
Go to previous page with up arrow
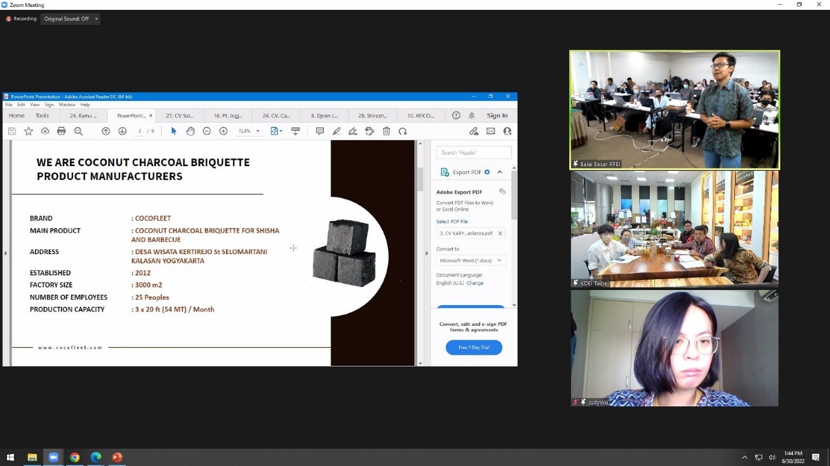pyautogui.click(x=105, y=131)
